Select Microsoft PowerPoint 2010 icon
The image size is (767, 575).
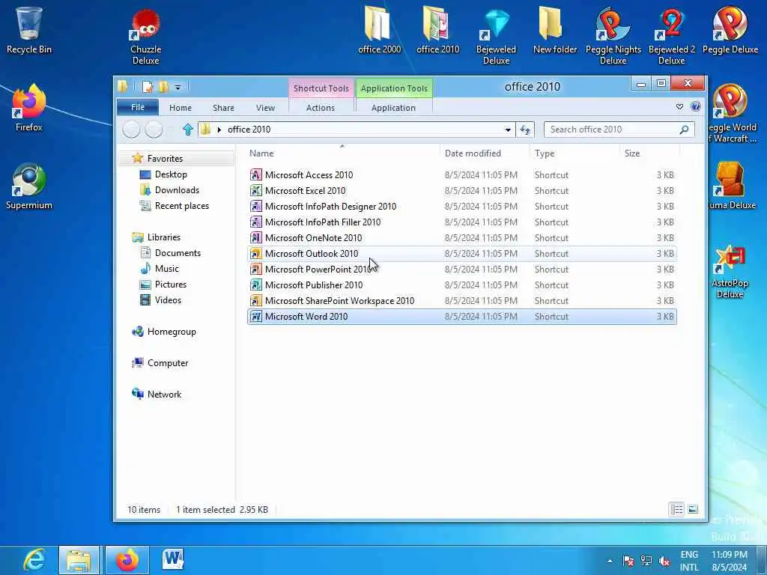[x=256, y=269]
